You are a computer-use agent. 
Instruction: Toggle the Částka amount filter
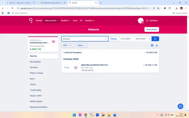114,39
